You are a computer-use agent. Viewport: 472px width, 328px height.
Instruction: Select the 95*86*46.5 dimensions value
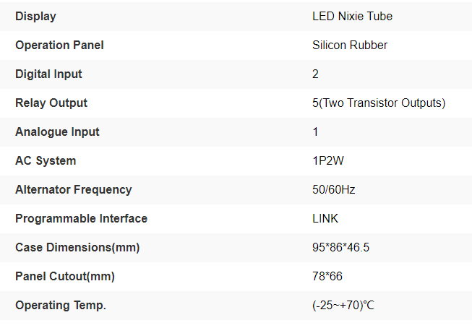point(340,247)
